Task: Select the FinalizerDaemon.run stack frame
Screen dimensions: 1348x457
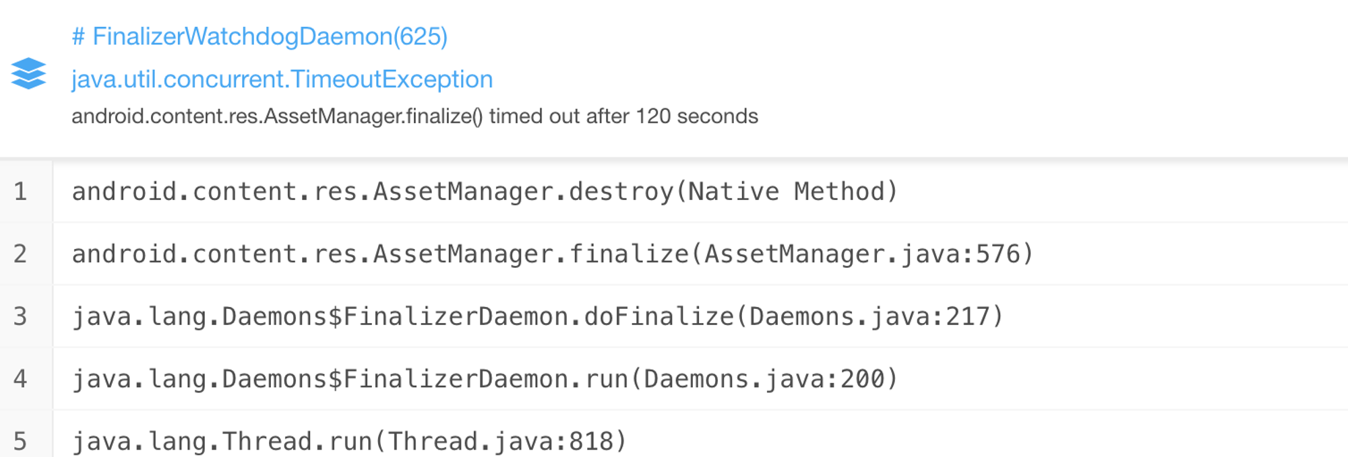Action: pyautogui.click(x=700, y=379)
